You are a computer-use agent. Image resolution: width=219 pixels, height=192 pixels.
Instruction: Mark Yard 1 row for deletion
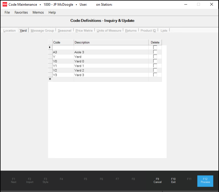pos(155,66)
